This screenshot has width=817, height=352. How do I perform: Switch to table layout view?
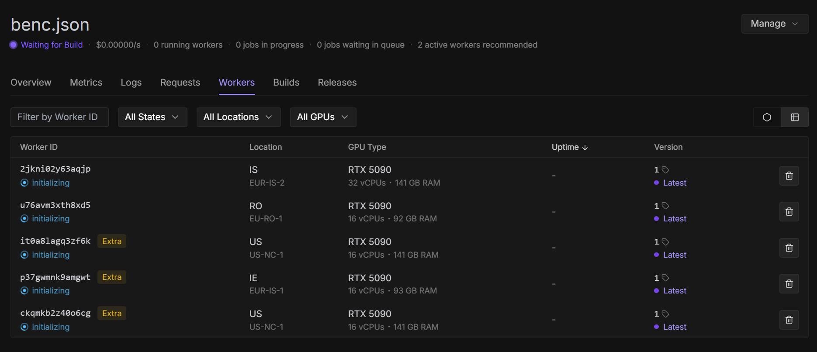point(795,117)
